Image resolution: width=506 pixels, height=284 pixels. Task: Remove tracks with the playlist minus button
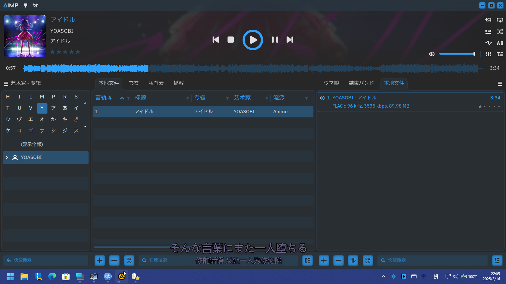tap(338, 260)
